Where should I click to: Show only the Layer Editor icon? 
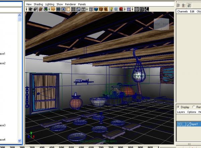point(184,5)
